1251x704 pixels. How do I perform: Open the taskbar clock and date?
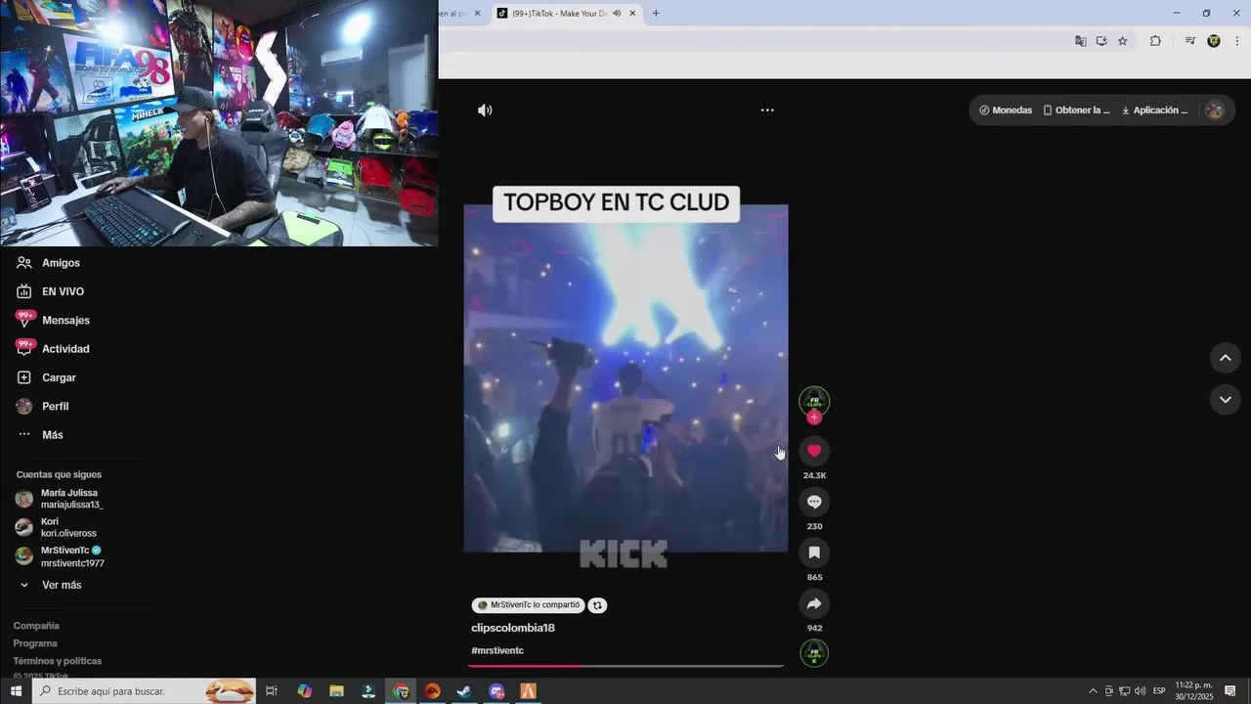pyautogui.click(x=1193, y=691)
